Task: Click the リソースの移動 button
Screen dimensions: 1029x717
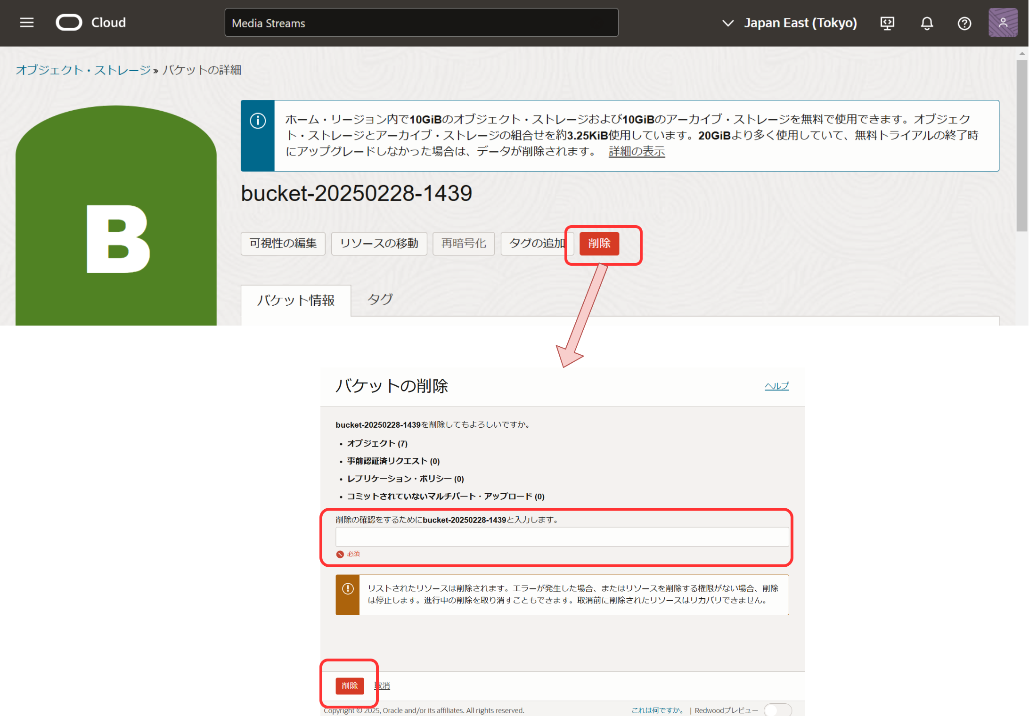Action: tap(379, 244)
